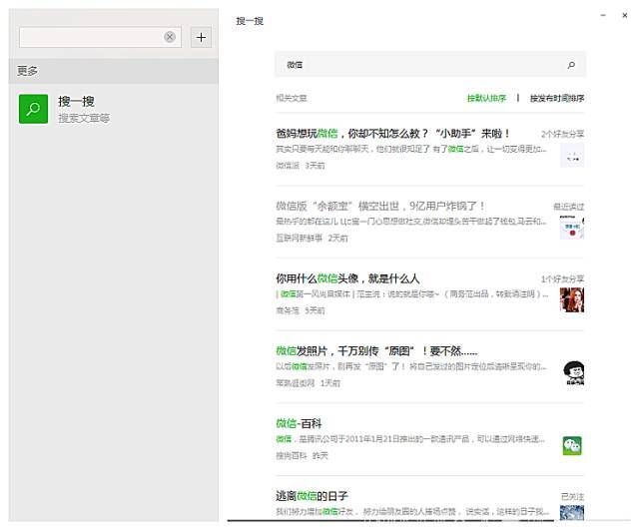Viewport: 639px width, 530px height.
Task: Sort results by publish time (按发布时间排序)
Action: [x=557, y=98]
